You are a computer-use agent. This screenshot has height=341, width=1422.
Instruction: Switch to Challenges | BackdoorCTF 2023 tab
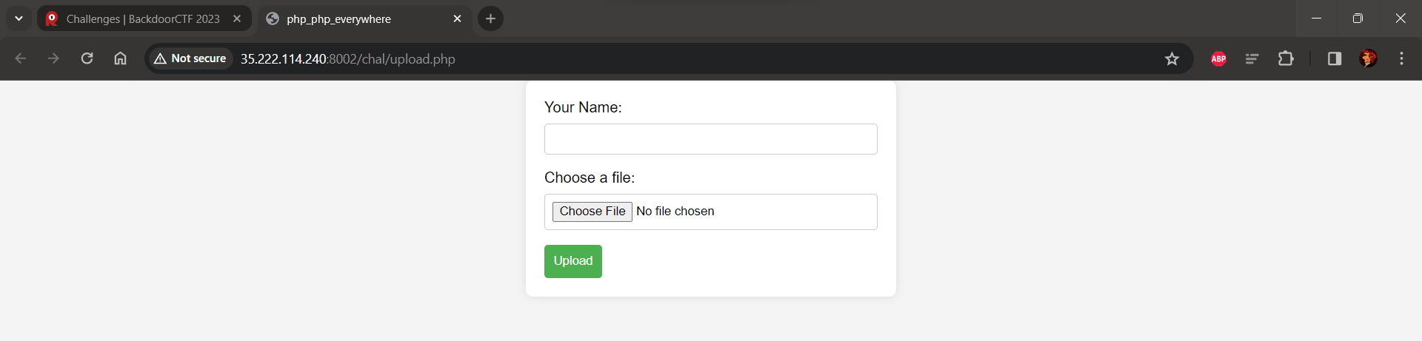tap(142, 18)
